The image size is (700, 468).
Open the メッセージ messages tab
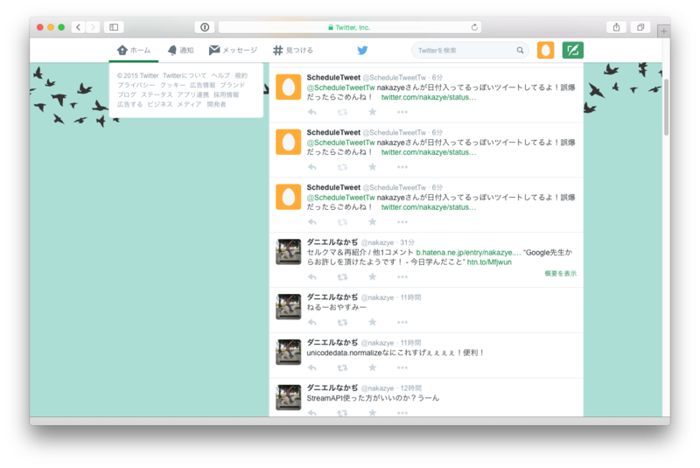click(x=233, y=51)
